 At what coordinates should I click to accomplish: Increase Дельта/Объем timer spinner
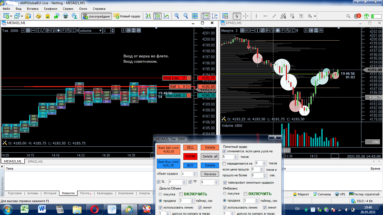tap(193, 200)
